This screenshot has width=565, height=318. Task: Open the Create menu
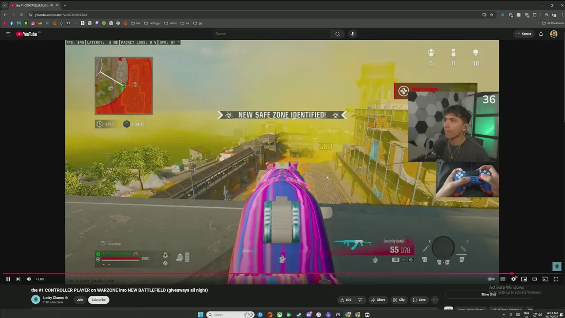[524, 34]
